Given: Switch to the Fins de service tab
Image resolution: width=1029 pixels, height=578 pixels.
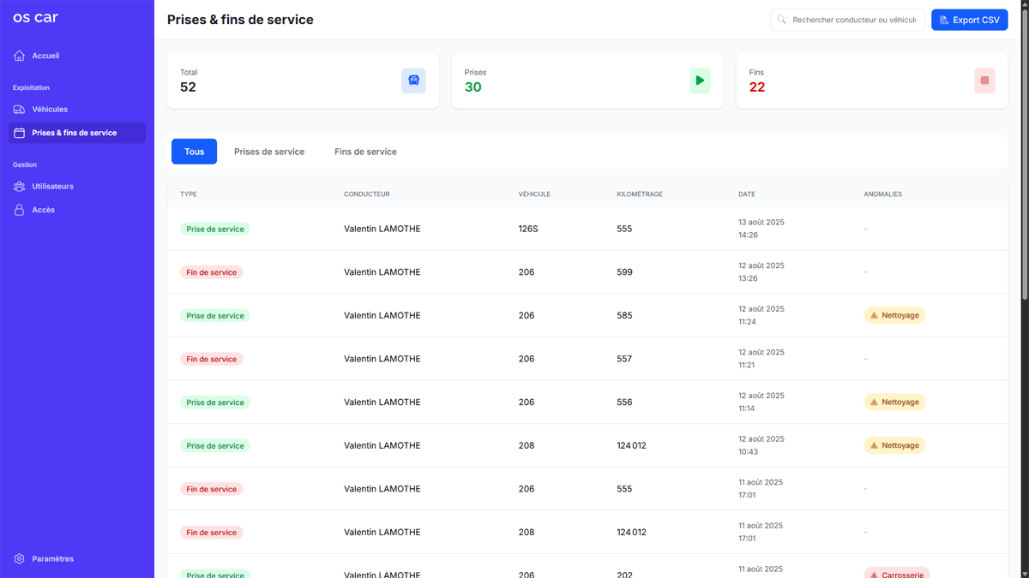Looking at the screenshot, I should (365, 152).
